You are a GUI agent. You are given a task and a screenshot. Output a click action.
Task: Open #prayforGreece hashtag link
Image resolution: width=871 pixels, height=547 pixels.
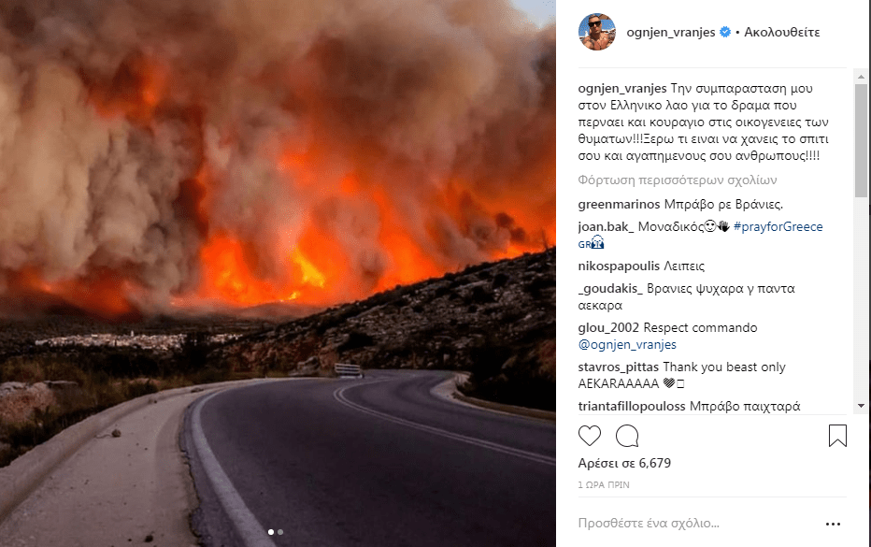point(778,227)
